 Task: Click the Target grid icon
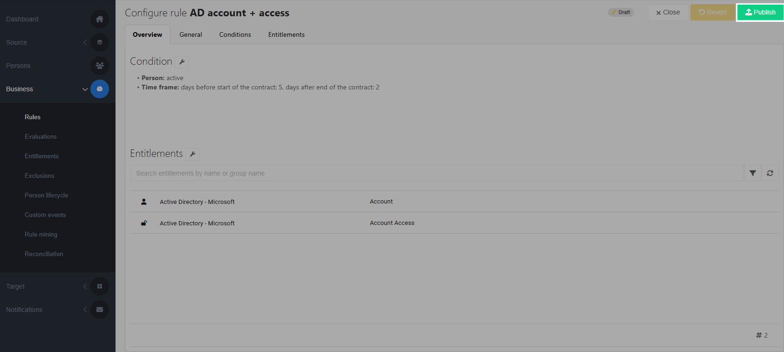pyautogui.click(x=100, y=286)
